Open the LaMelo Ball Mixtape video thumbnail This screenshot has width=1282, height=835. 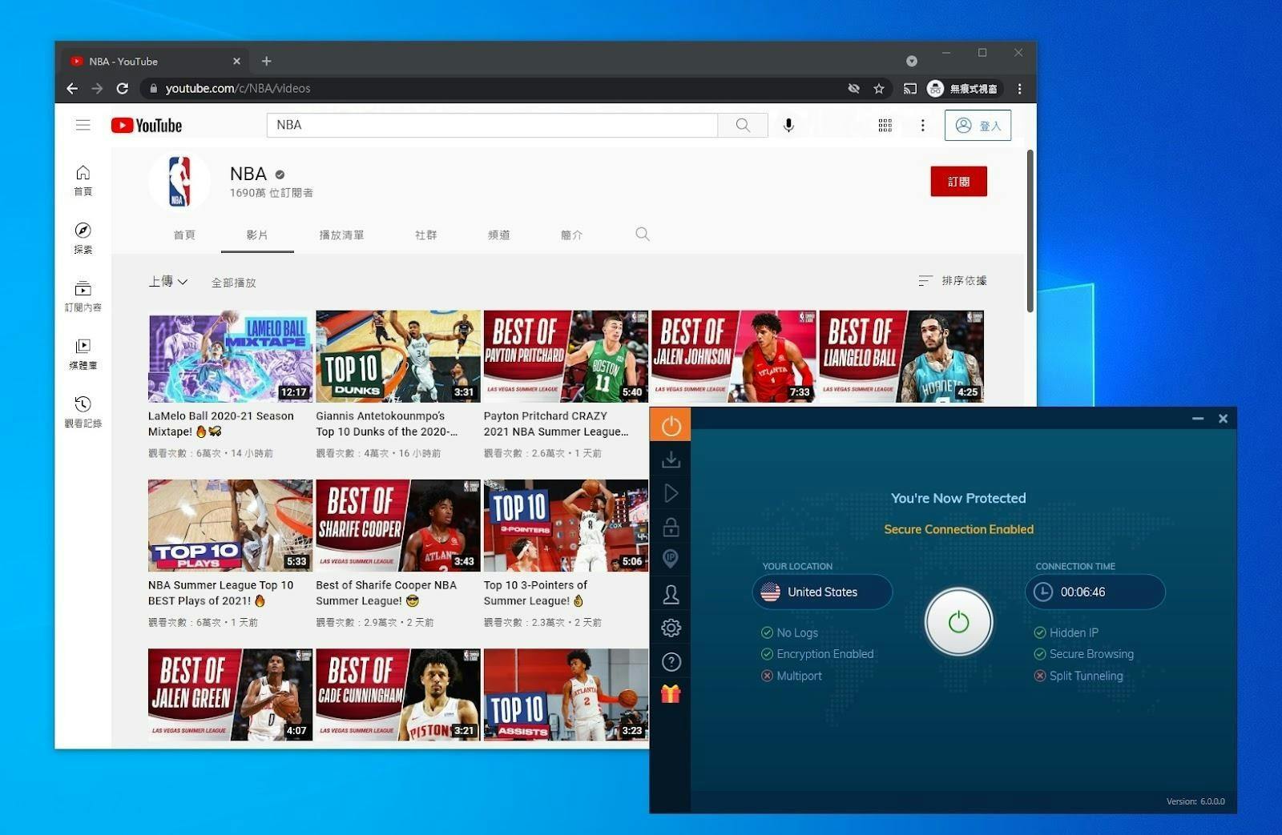(x=230, y=357)
